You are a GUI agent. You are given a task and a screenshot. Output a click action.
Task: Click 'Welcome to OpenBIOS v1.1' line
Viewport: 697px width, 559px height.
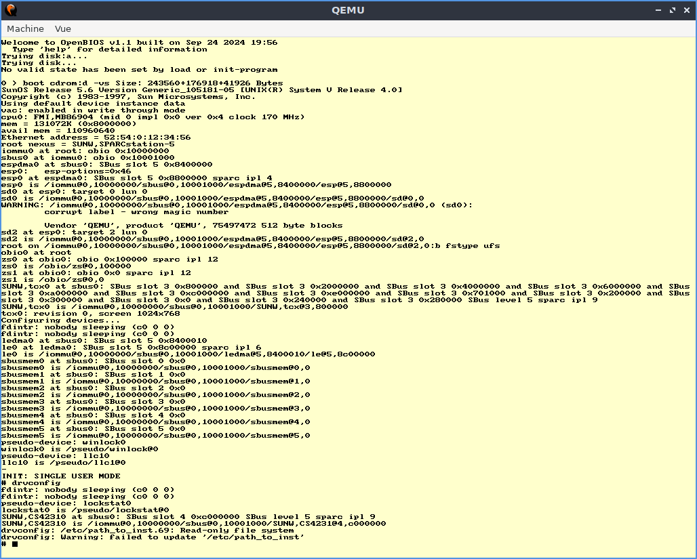139,43
